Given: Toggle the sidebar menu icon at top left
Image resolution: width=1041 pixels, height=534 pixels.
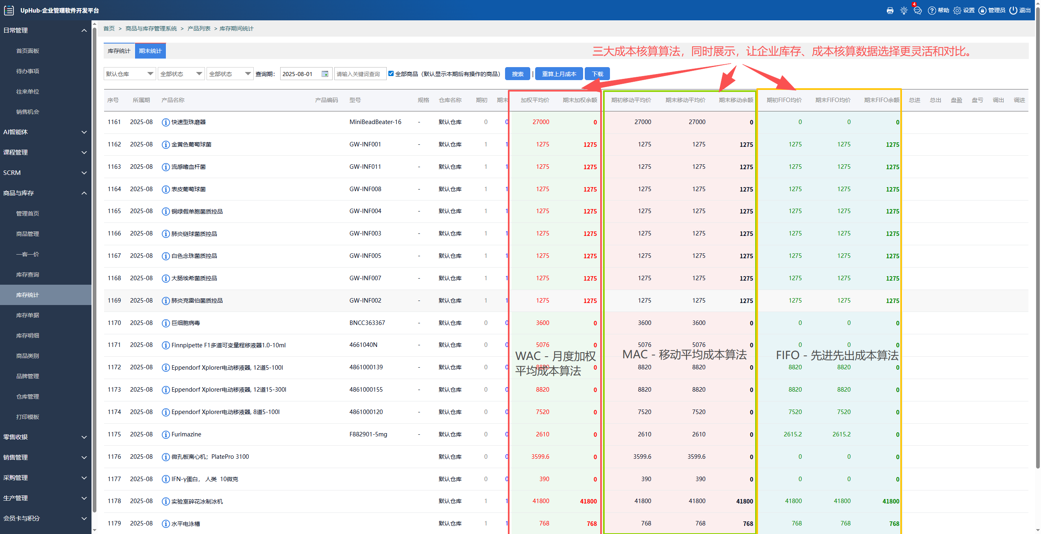Looking at the screenshot, I should tap(9, 11).
